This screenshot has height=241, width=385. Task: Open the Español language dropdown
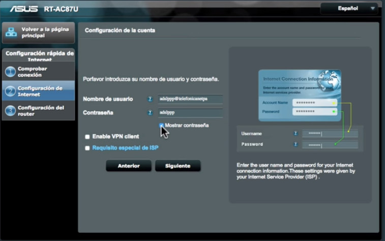pyautogui.click(x=348, y=8)
